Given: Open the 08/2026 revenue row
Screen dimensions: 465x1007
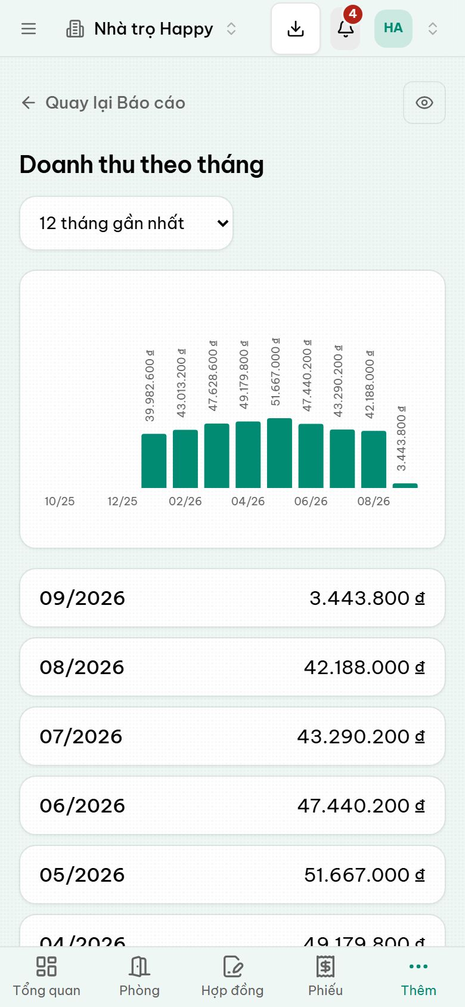Looking at the screenshot, I should tap(232, 667).
